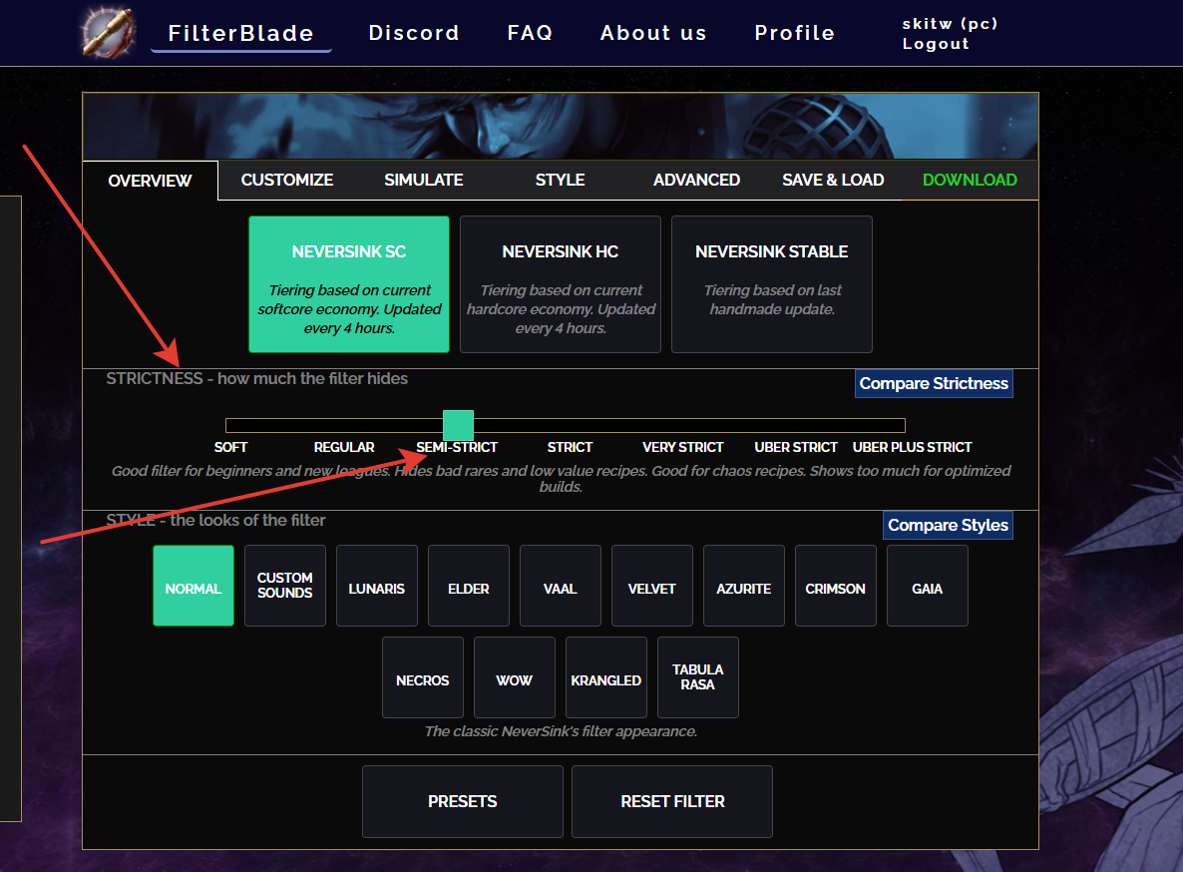Open the Simulate tab
The width and height of the screenshot is (1183, 872).
tap(424, 180)
